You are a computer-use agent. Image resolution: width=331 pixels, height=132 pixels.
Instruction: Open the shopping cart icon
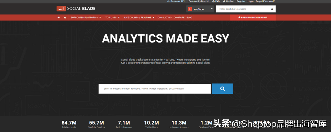click(x=65, y=18)
